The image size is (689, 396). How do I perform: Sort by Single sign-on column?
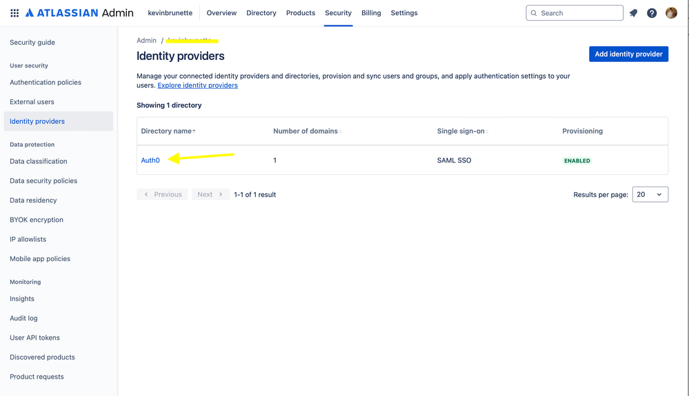click(463, 131)
